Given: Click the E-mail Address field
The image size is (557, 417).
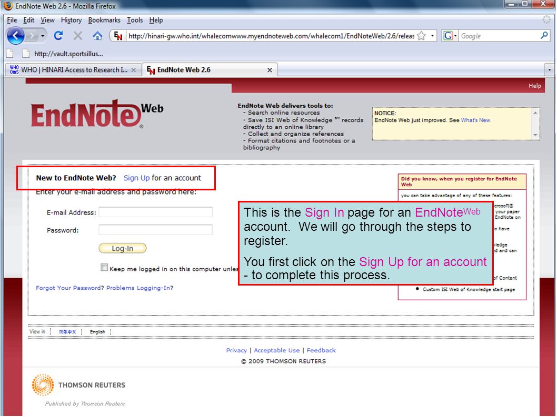Looking at the screenshot, I should click(156, 212).
